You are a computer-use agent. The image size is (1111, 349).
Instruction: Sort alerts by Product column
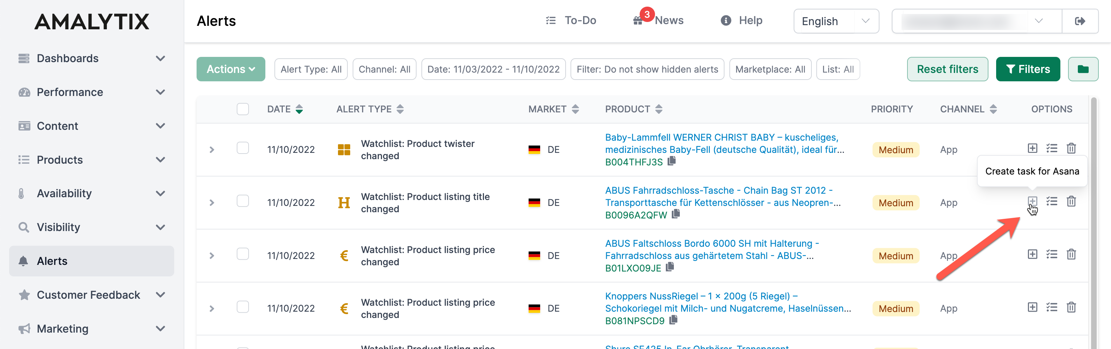click(658, 110)
